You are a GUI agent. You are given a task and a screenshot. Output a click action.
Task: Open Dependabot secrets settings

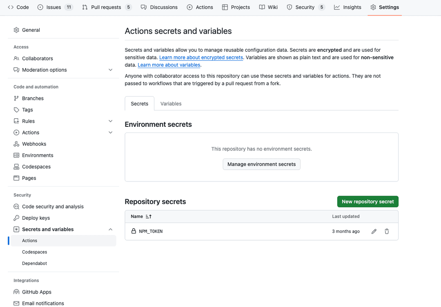(34, 263)
